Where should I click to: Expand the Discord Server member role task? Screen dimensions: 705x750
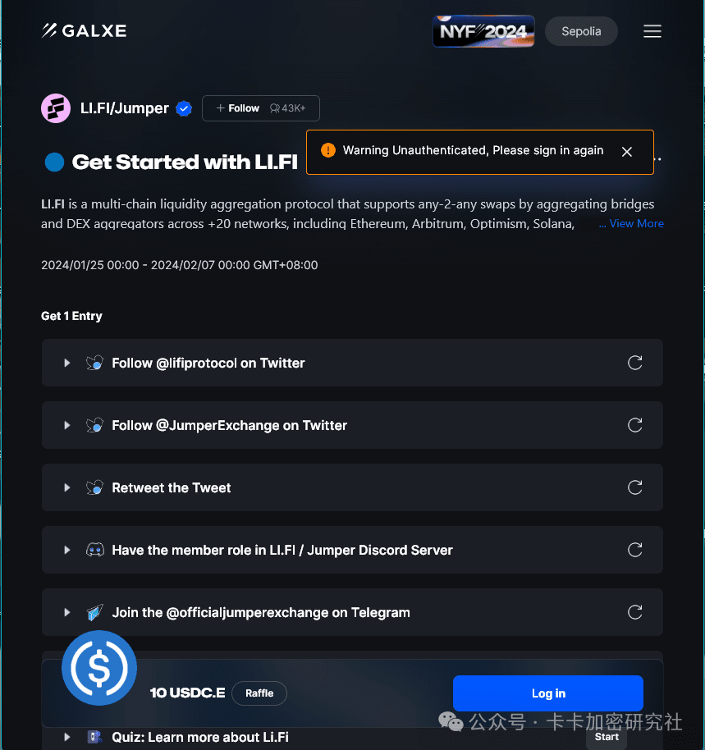(x=67, y=550)
